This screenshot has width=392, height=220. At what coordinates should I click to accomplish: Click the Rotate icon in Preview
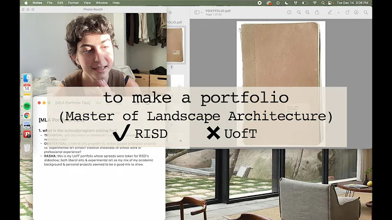pyautogui.click(x=347, y=12)
